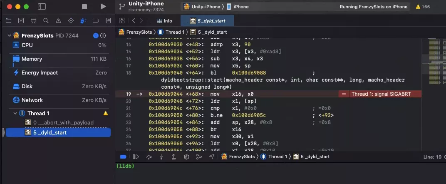Viewport: 446px width, 184px height.
Task: Select the Debug navigator icon
Action: pyautogui.click(x=83, y=21)
